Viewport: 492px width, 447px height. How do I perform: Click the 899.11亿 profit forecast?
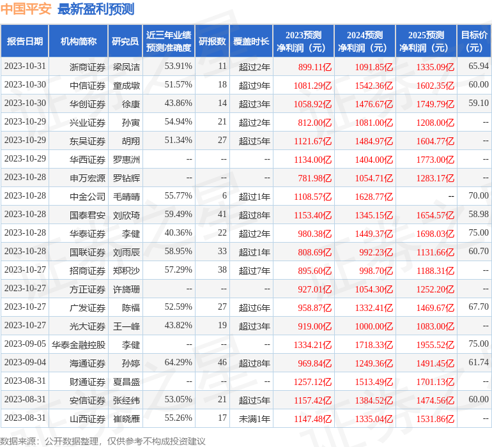315,67
